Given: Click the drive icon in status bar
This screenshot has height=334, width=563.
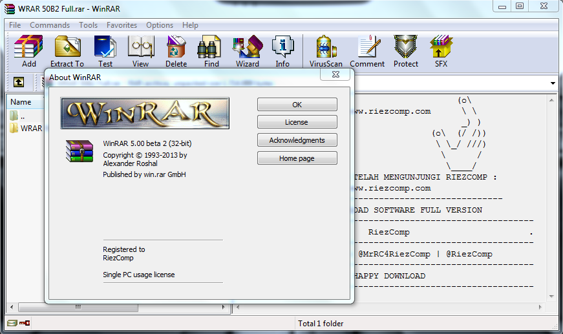Looking at the screenshot, I should [12, 323].
